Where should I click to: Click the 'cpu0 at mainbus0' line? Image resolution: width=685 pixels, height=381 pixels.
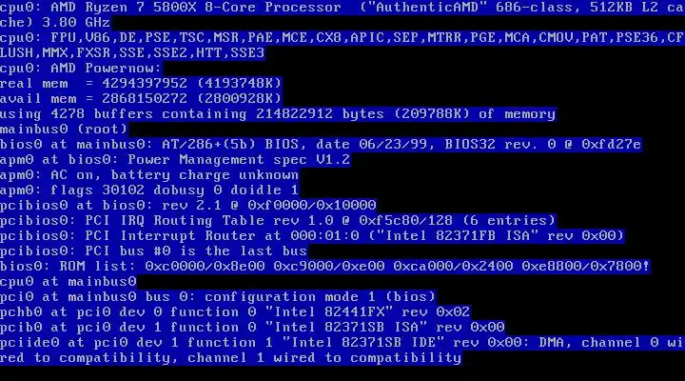pos(68,282)
